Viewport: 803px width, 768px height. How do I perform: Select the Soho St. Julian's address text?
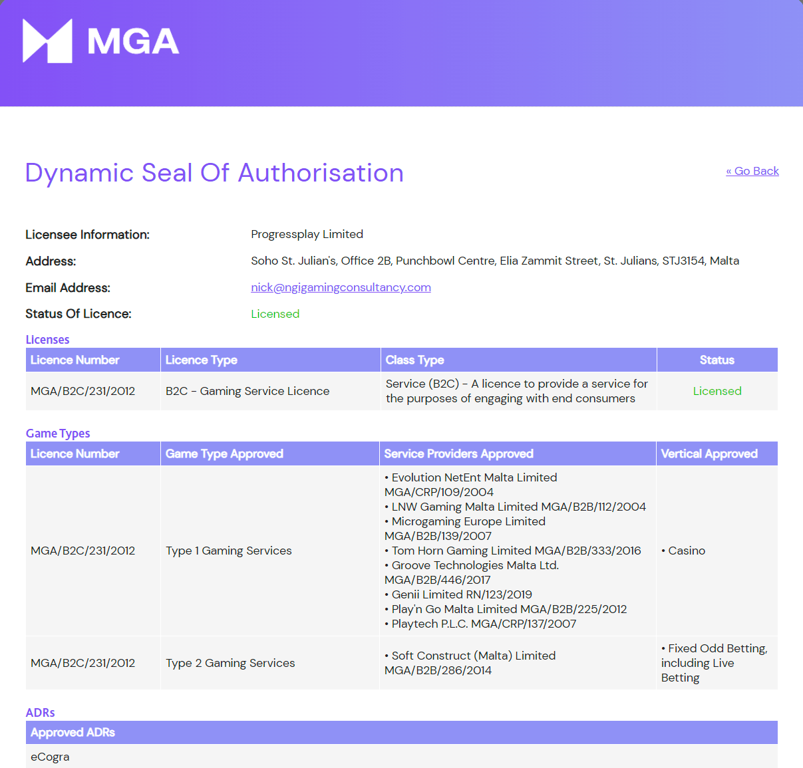(495, 261)
